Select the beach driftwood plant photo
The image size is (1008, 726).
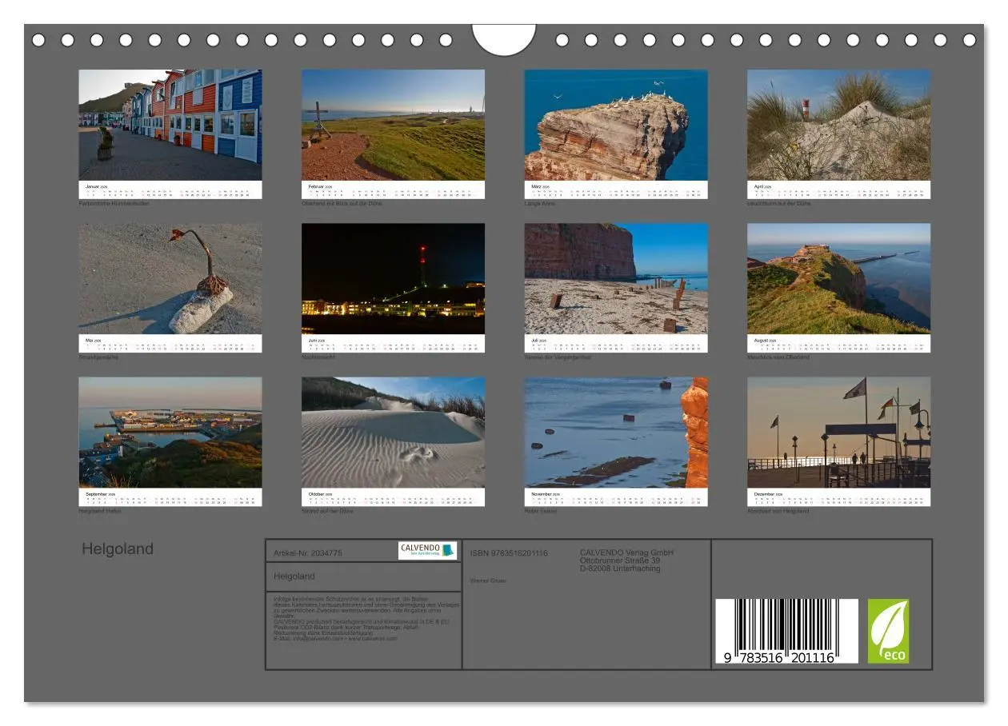tap(170, 278)
